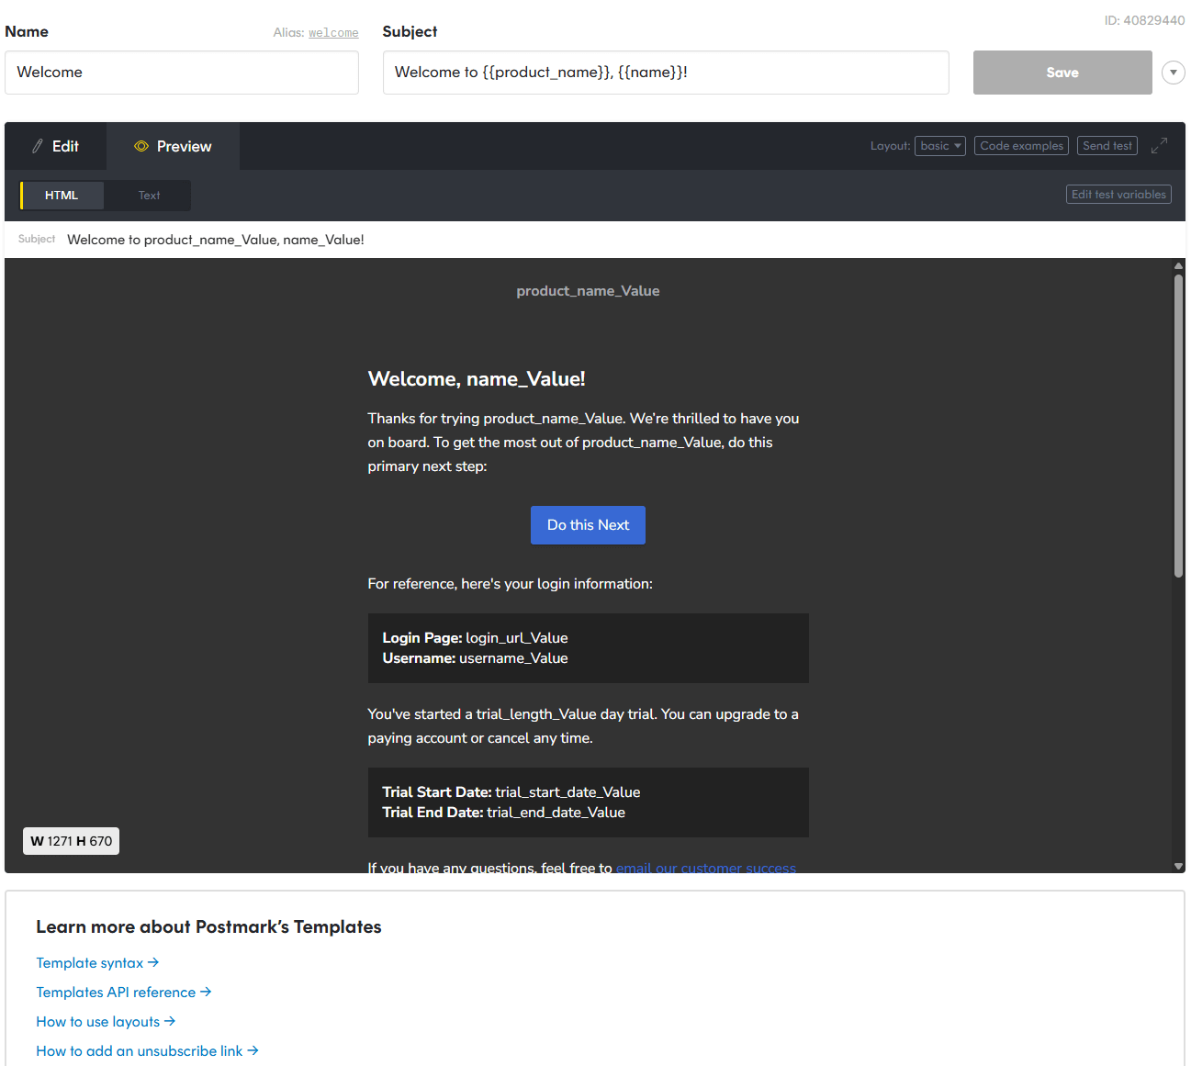Open Code examples
This screenshot has height=1066, width=1191.
tap(1021, 146)
